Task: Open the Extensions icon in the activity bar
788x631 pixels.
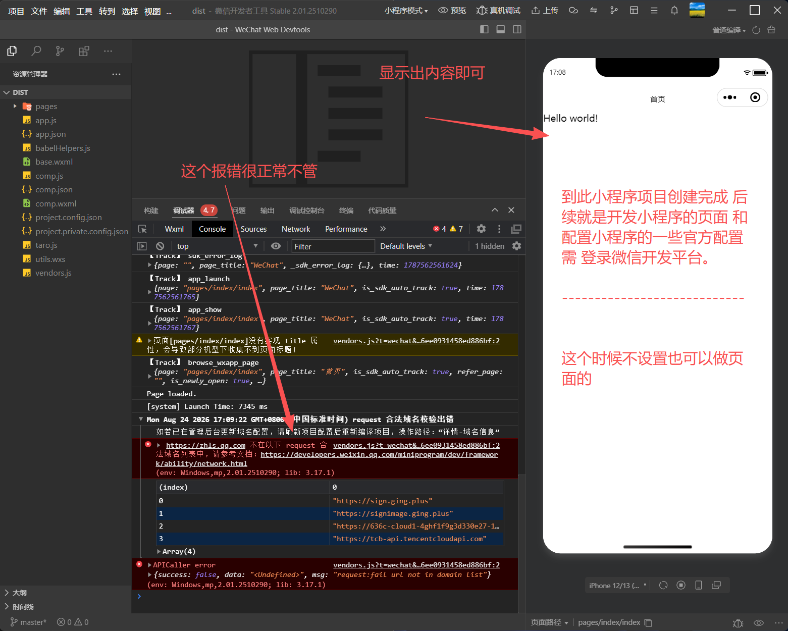Action: tap(84, 51)
